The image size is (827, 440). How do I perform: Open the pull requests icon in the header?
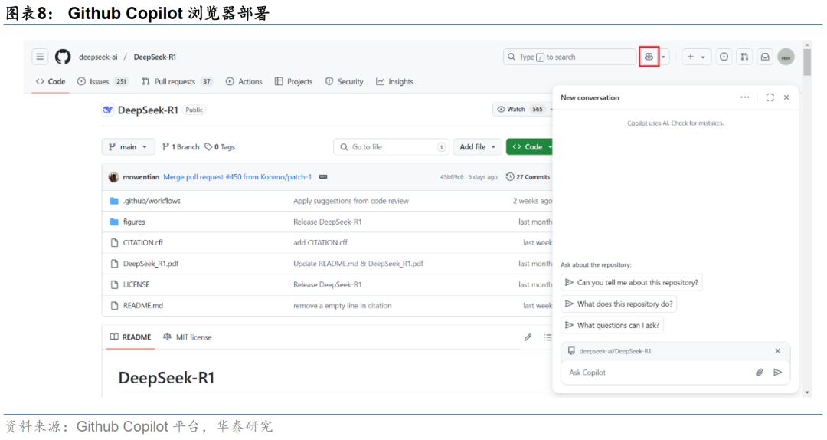click(x=744, y=57)
